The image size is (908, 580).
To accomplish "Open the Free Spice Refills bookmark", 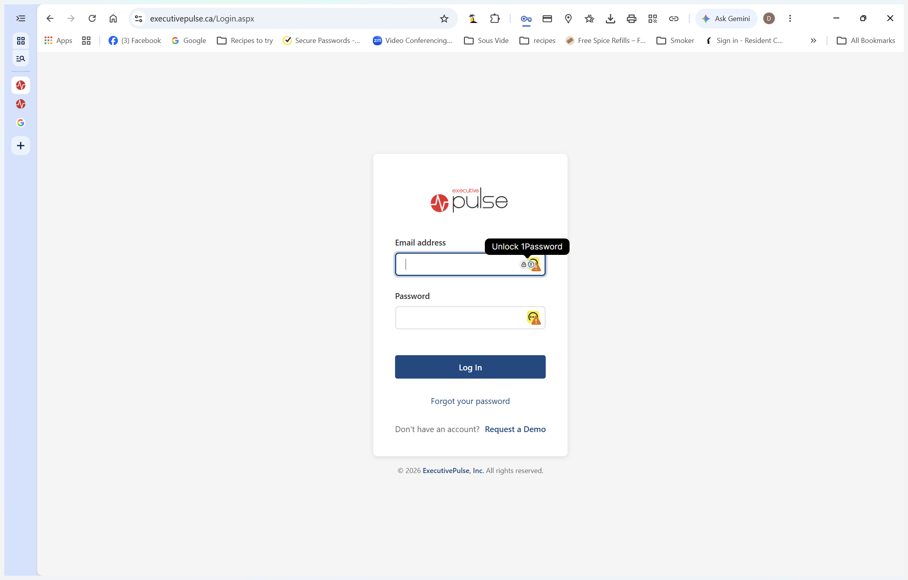I will tap(606, 41).
